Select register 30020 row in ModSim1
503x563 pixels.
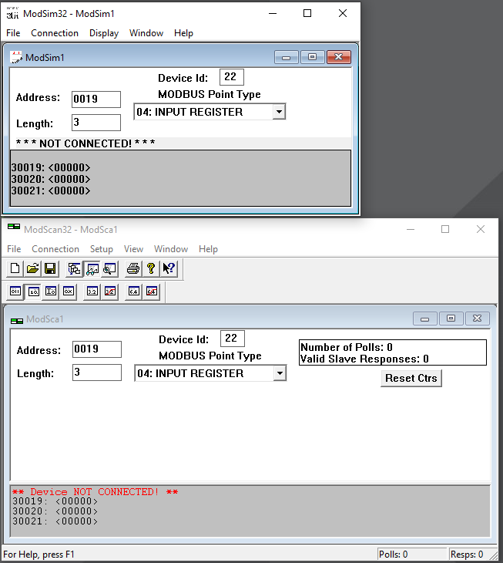click(51, 179)
